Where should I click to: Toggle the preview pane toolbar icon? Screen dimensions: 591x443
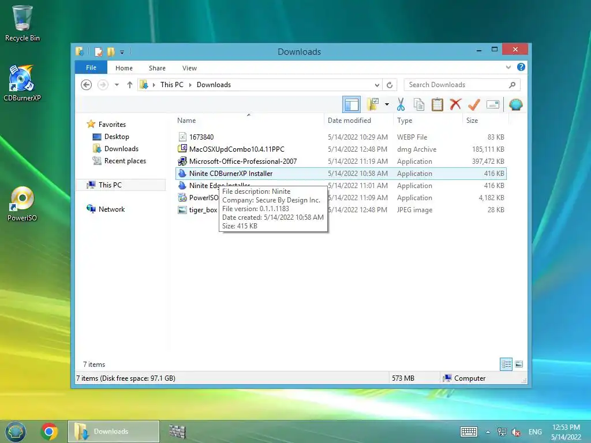pyautogui.click(x=351, y=104)
